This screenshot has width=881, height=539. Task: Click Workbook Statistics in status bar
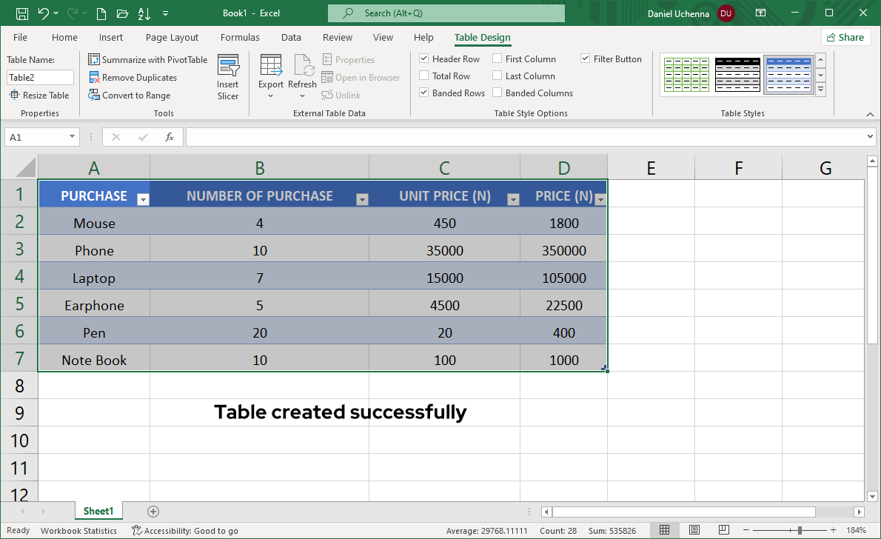point(78,530)
